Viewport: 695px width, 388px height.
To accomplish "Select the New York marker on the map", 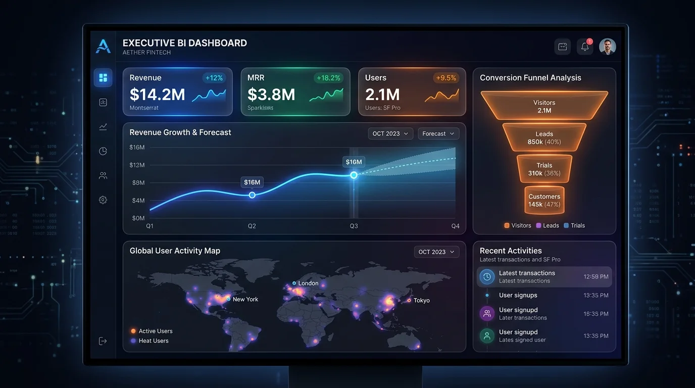I will [228, 299].
